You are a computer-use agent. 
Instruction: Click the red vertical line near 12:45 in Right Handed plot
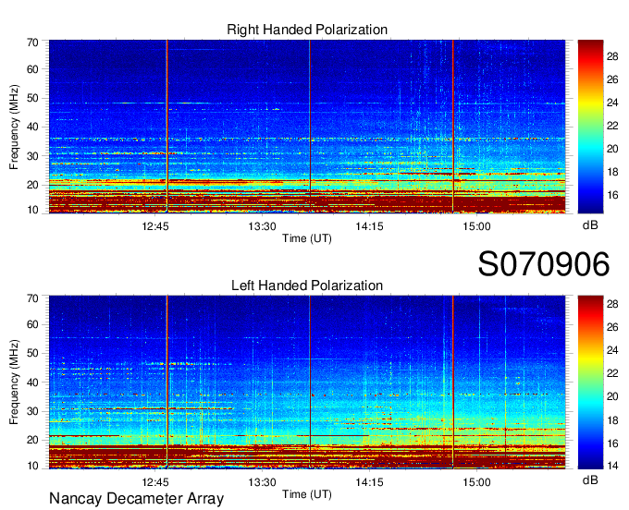pos(166,127)
